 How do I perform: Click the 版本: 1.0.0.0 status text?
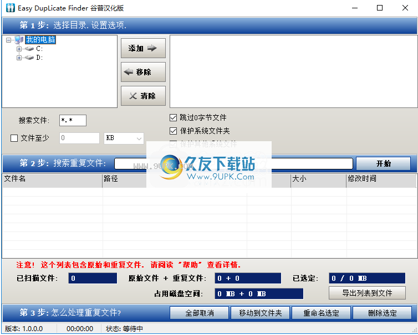pyautogui.click(x=24, y=329)
